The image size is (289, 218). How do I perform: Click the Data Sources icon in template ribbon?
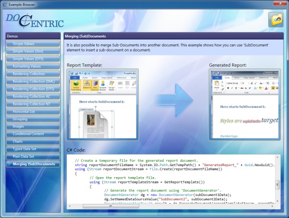95,86
